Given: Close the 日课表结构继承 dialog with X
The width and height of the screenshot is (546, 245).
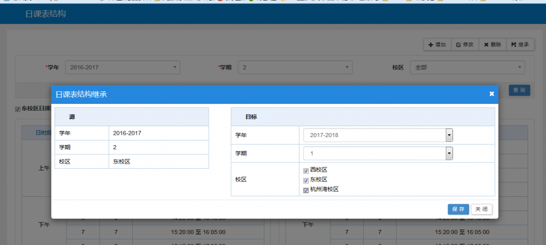Looking at the screenshot, I should coord(491,94).
